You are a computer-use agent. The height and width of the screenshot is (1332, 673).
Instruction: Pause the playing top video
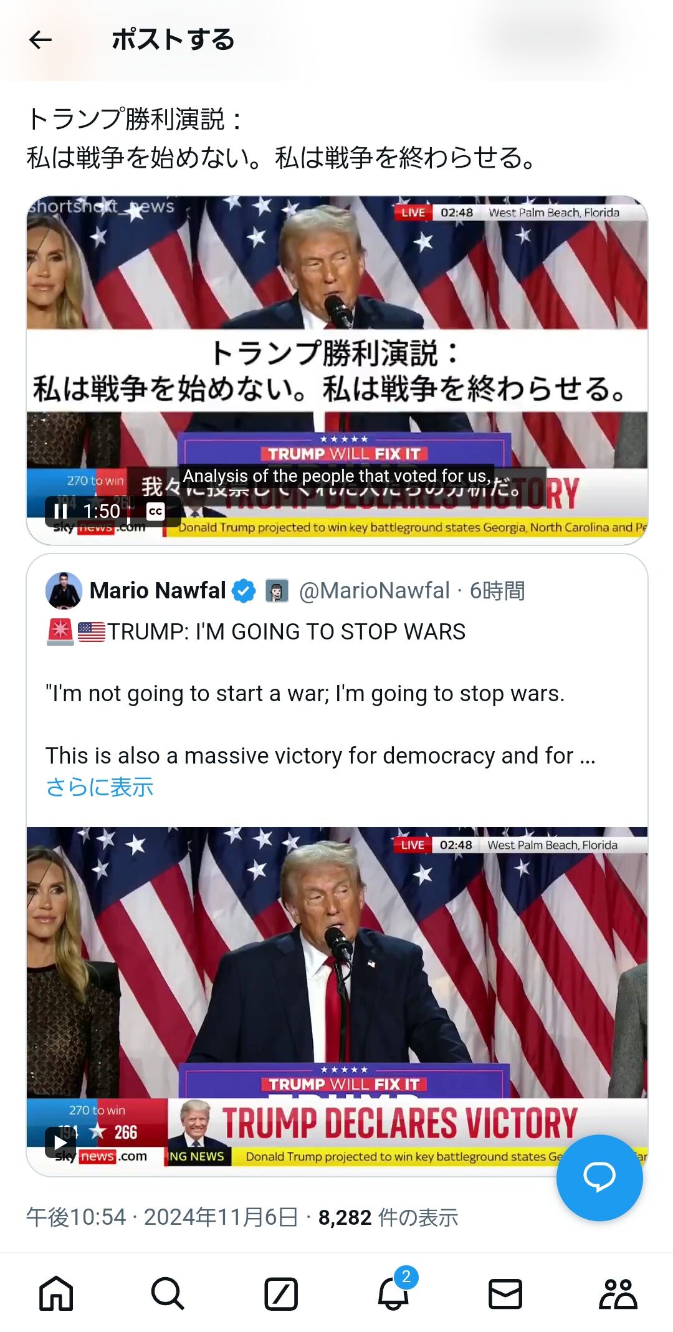click(x=60, y=512)
